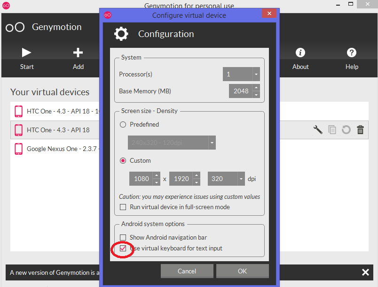Viewport: 378px width, 287px height.
Task: Click the Start play icon in Genymotion toolbar
Action: tap(26, 53)
